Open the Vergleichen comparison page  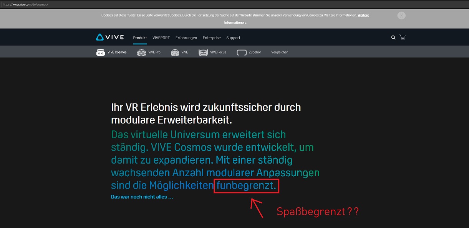280,52
